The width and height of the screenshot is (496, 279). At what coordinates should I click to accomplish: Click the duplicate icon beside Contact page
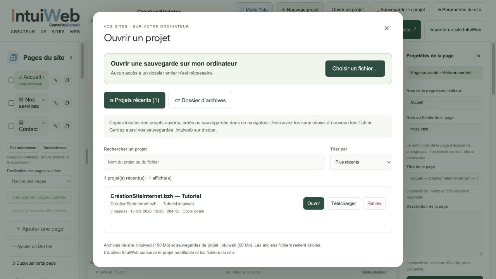[x=67, y=126]
